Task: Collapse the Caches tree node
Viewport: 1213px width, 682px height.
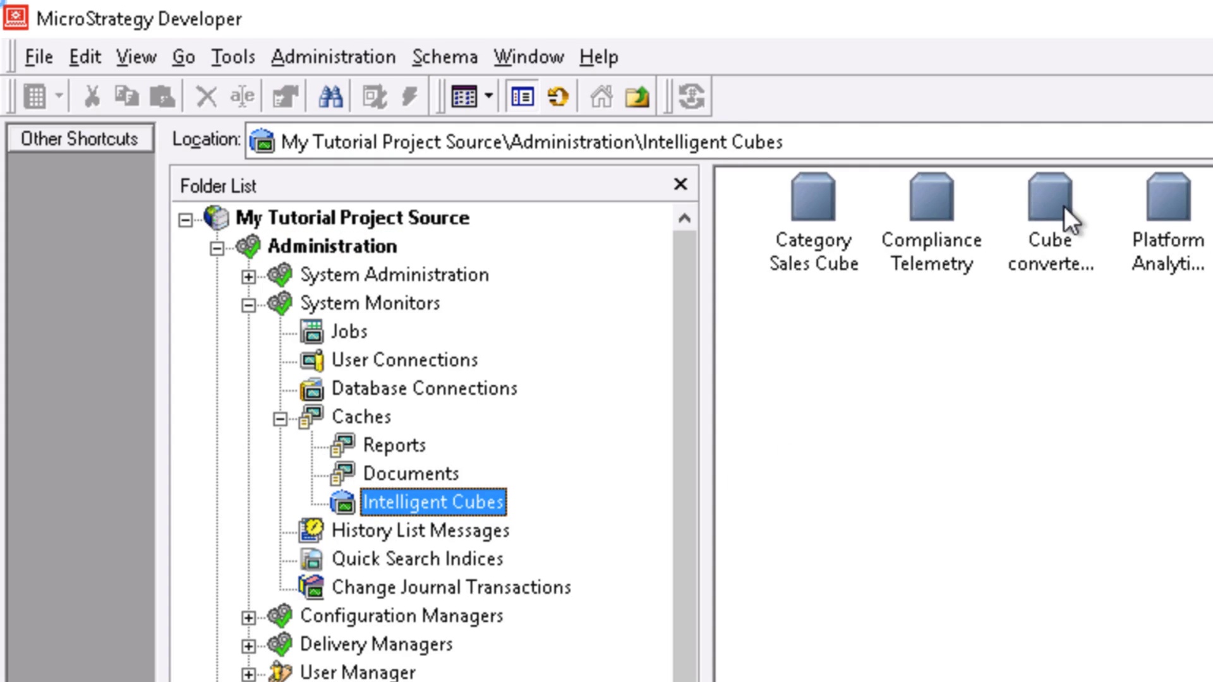Action: pyautogui.click(x=280, y=419)
